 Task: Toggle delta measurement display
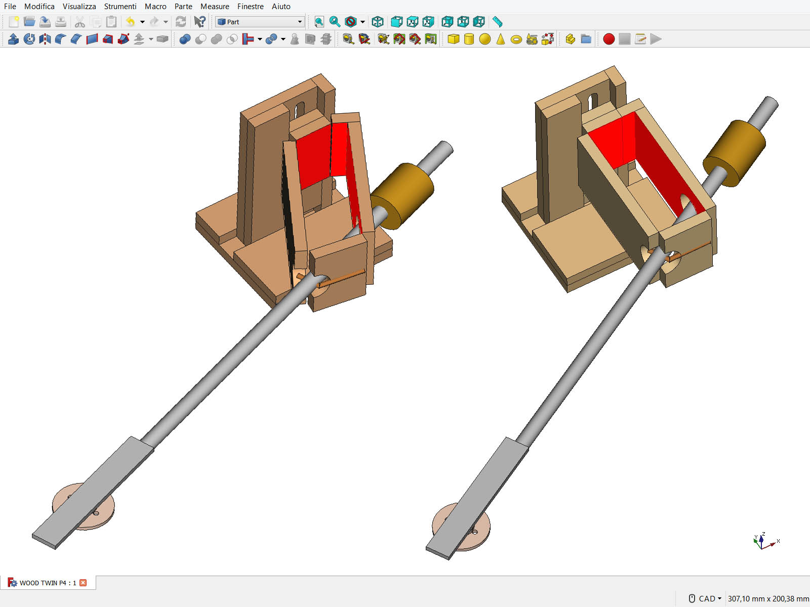430,39
